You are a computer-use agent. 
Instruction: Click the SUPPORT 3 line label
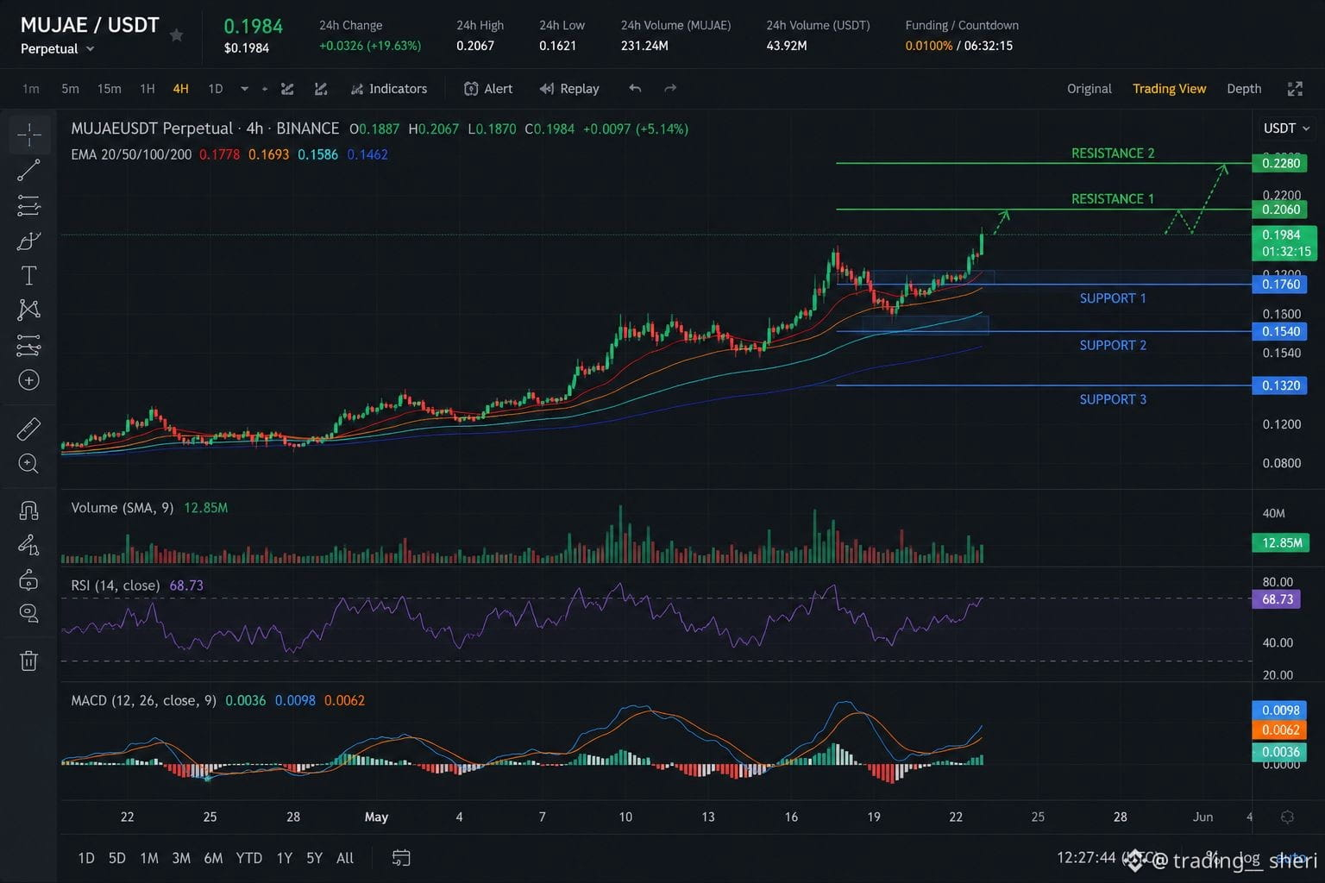[1113, 399]
